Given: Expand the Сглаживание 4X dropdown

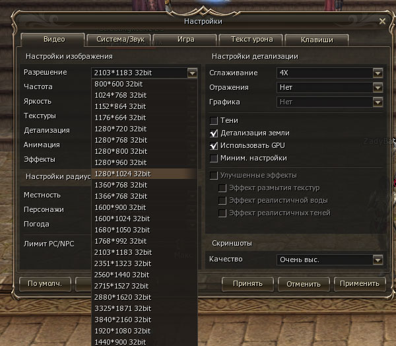Looking at the screenshot, I should click(x=378, y=73).
